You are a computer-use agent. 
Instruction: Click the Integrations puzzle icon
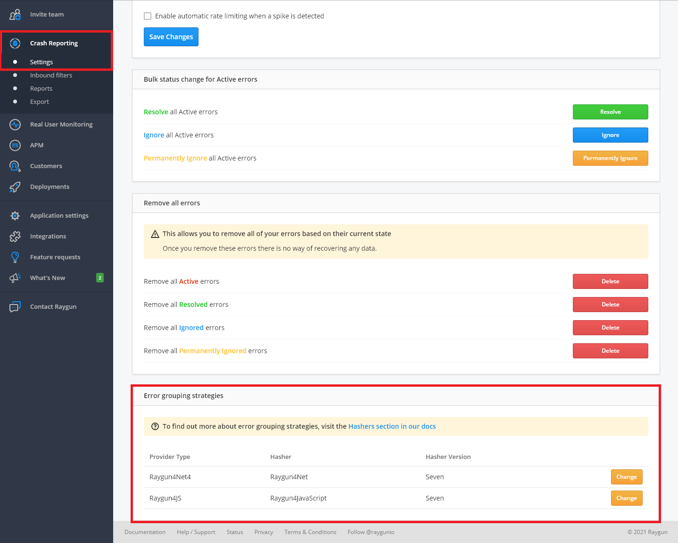pos(15,237)
